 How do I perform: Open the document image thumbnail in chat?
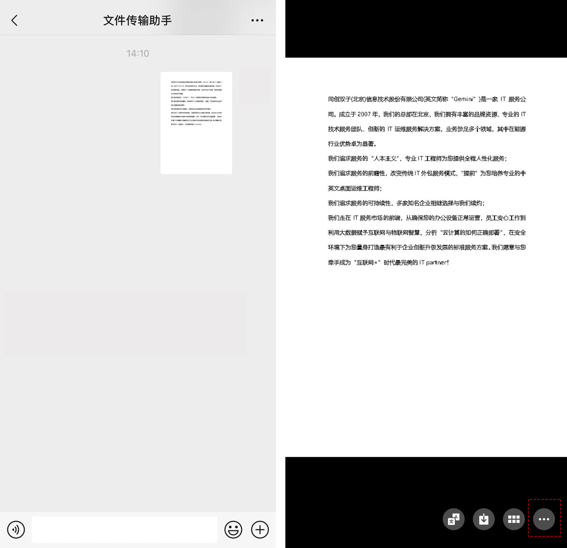pyautogui.click(x=196, y=123)
